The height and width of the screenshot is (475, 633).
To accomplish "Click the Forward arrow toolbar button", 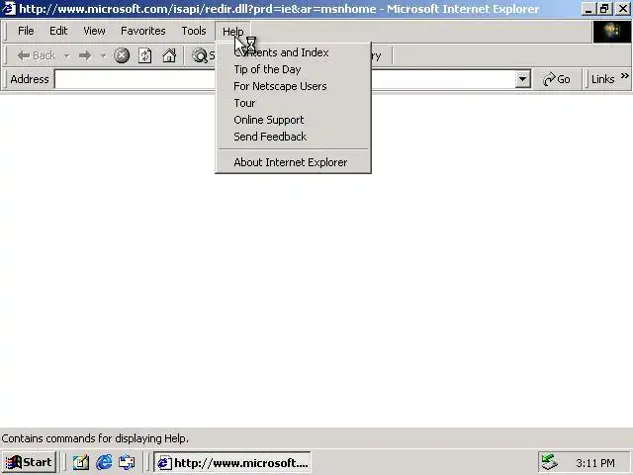I will click(x=85, y=55).
